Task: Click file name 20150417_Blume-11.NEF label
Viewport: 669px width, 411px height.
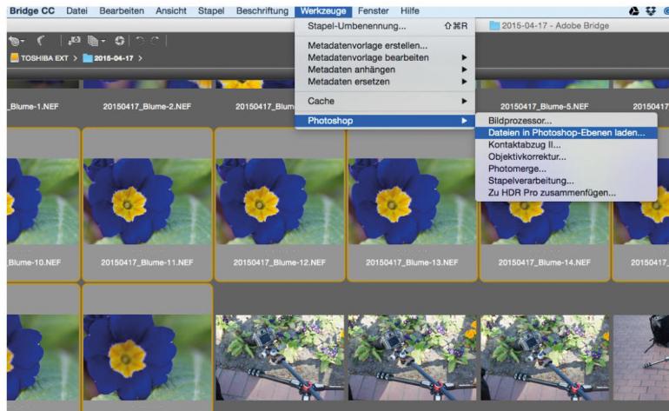Action: [x=147, y=262]
